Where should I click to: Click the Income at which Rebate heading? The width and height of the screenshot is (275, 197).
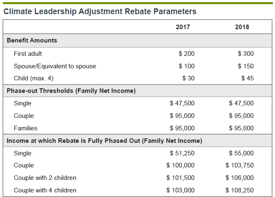click(x=104, y=141)
